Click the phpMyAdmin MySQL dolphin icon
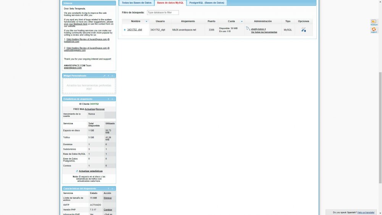Viewport: 382px width, 215px height. pyautogui.click(x=248, y=29)
